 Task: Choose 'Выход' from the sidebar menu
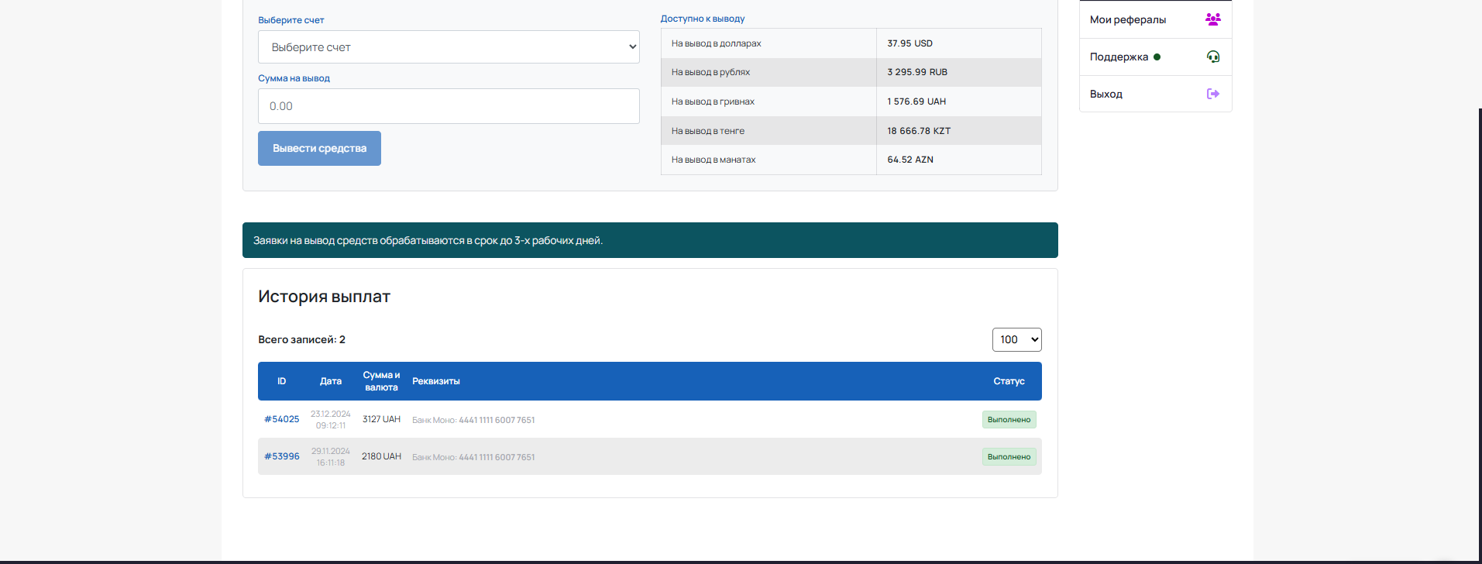[1106, 94]
